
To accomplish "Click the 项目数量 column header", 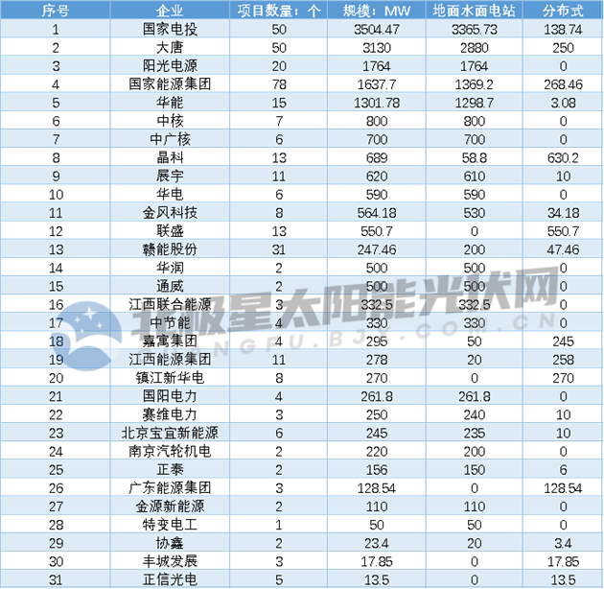I will 280,11.
